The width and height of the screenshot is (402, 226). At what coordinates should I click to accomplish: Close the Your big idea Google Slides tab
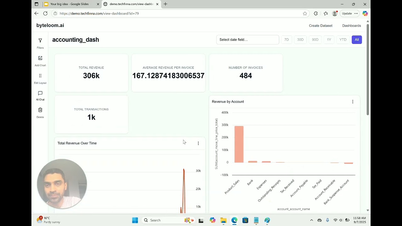pyautogui.click(x=98, y=4)
